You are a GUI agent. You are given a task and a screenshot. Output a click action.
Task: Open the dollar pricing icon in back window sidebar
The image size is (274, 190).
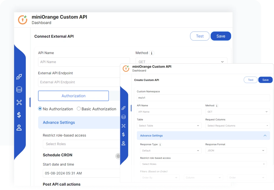[19, 115]
